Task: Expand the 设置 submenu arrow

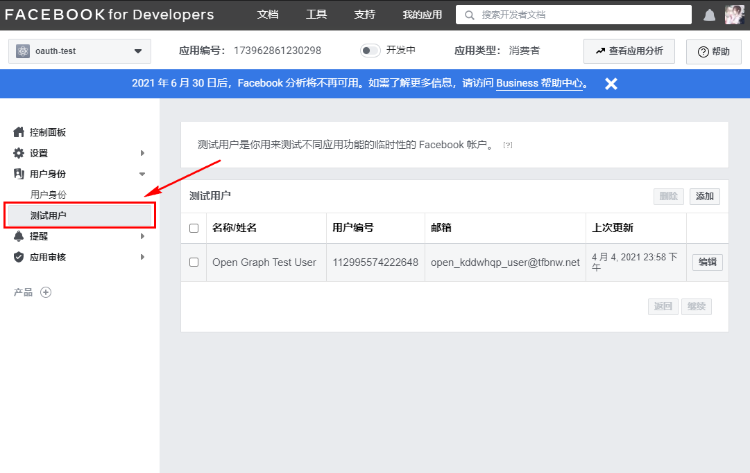Action: point(142,153)
